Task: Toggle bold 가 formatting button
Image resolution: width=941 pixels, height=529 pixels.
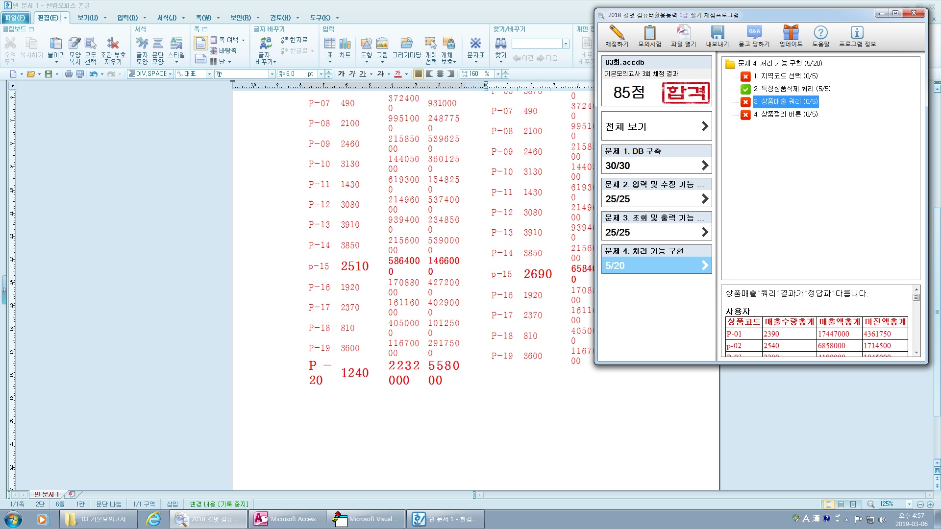Action: 341,74
